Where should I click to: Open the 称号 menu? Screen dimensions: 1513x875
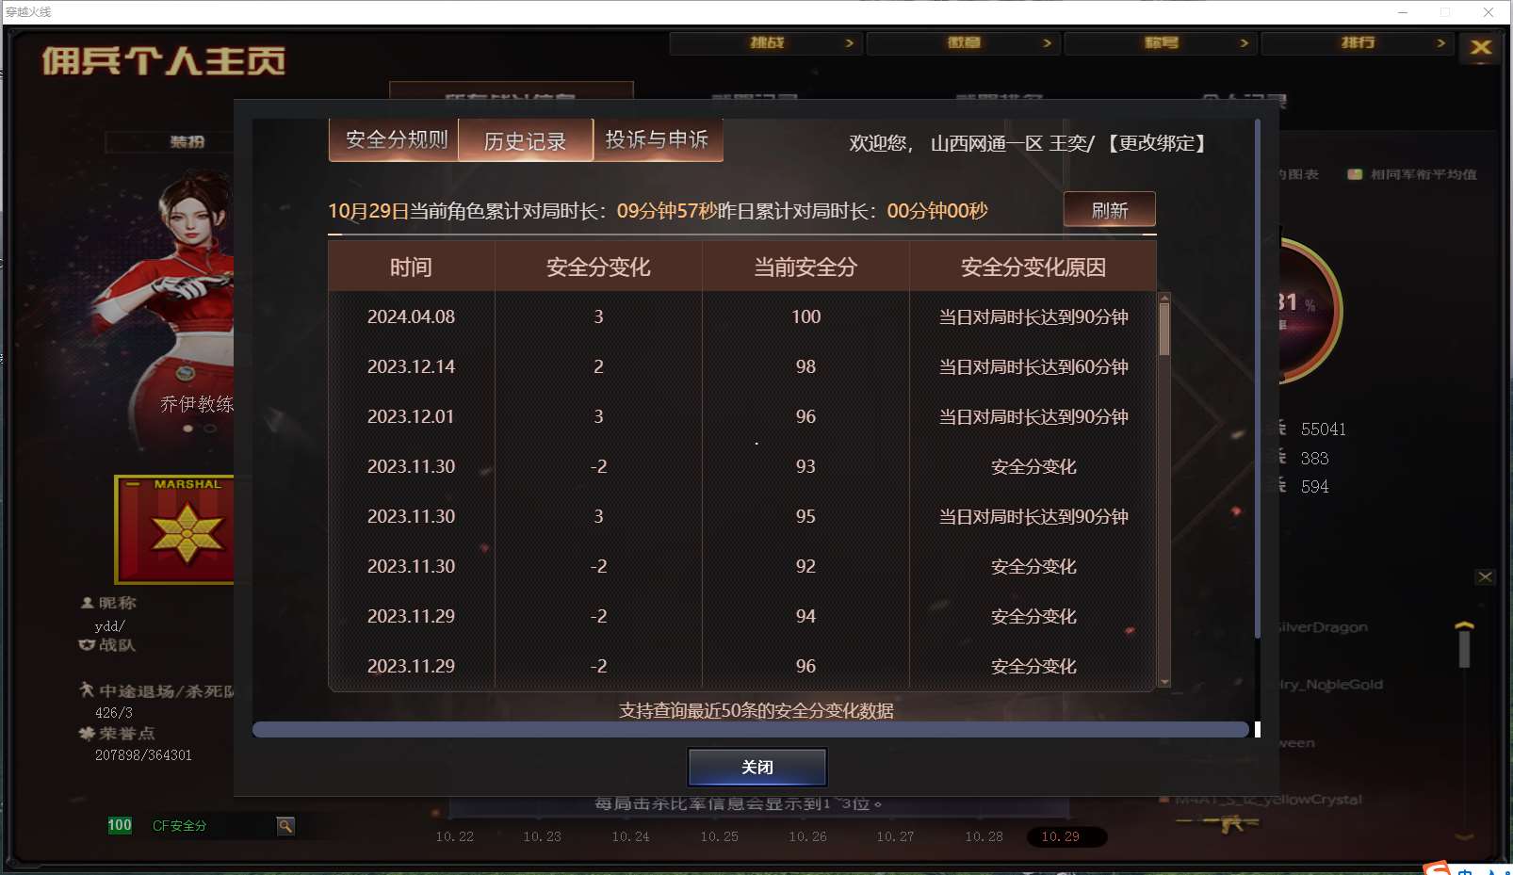tap(1161, 43)
